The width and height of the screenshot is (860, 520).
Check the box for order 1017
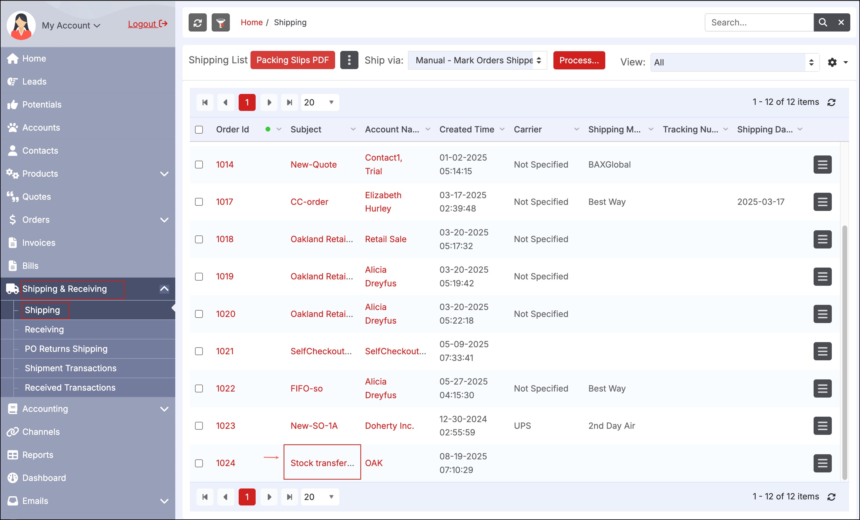tap(199, 202)
